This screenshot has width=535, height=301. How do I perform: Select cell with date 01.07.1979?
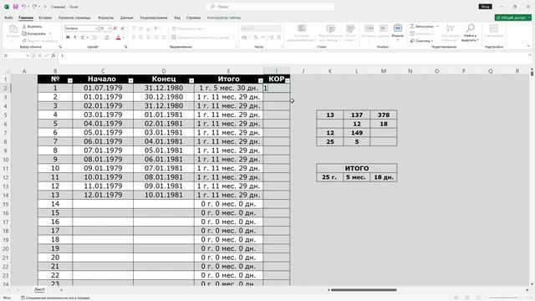103,88
